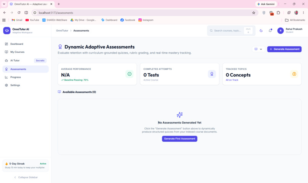Click the Generate Assessment button
The image size is (308, 183).
284,49
